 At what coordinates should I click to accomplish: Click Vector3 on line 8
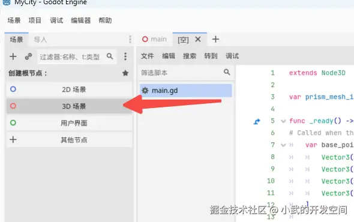[x=335, y=157]
